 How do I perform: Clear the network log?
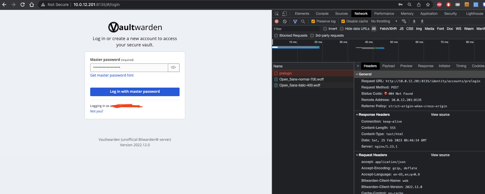(285, 21)
